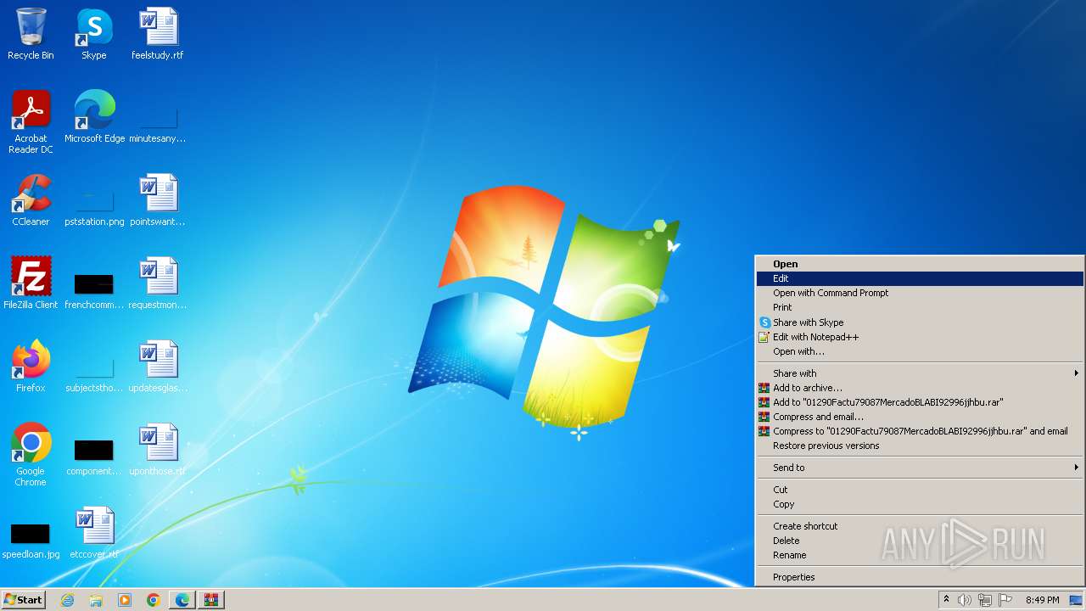Select speedloan.jpg image file
This screenshot has height=611, width=1086.
tap(31, 540)
